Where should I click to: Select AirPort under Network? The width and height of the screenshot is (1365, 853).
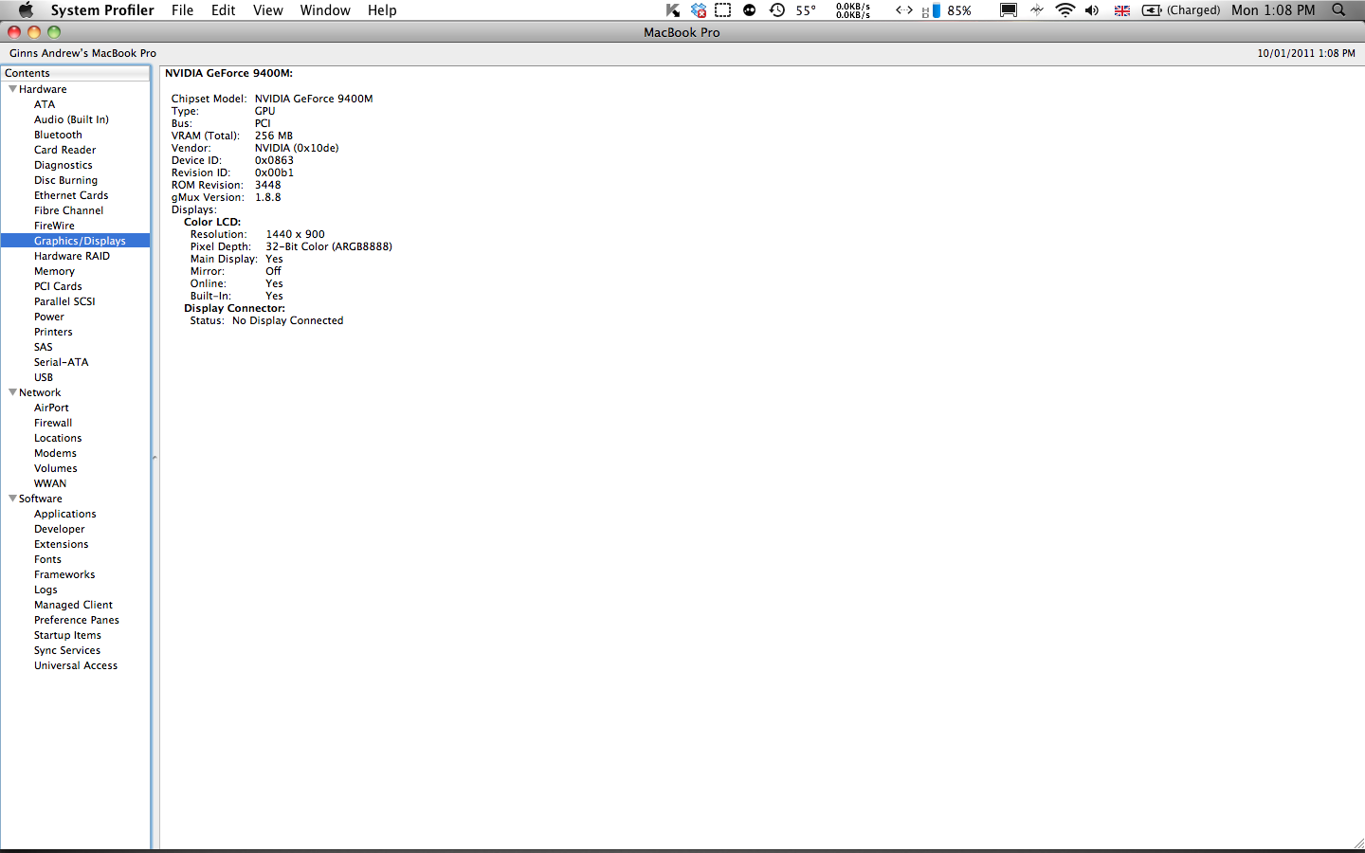(51, 408)
